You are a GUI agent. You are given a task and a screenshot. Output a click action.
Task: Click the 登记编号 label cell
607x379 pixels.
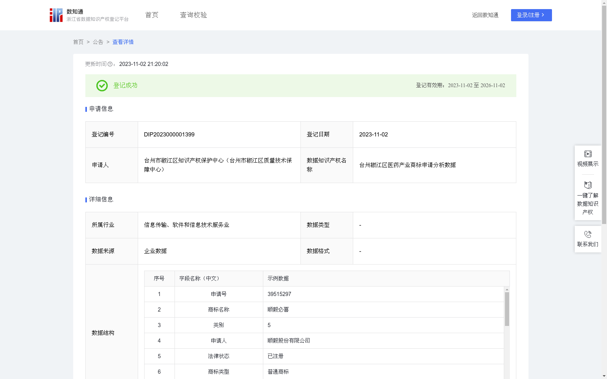(x=112, y=135)
